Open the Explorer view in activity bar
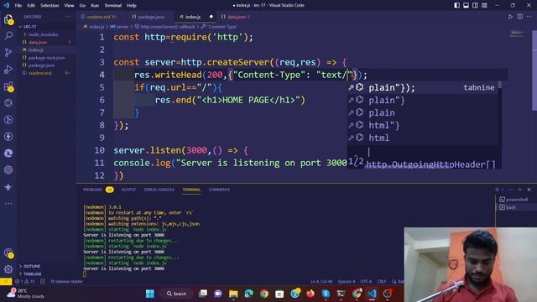 pos(8,19)
